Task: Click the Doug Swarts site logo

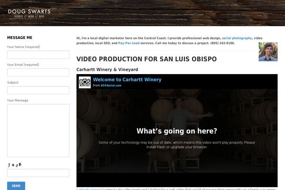Action: 29,13
